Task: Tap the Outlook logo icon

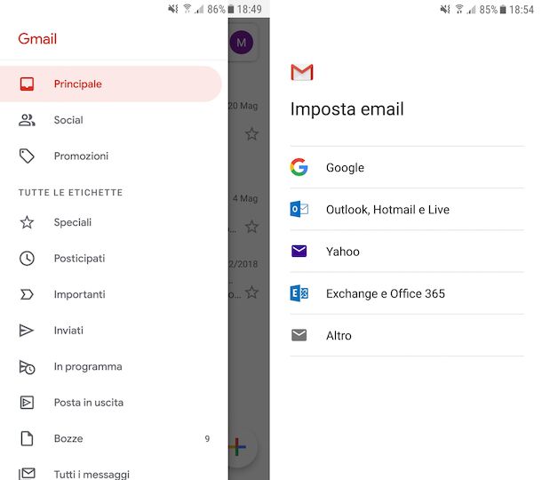Action: tap(299, 209)
